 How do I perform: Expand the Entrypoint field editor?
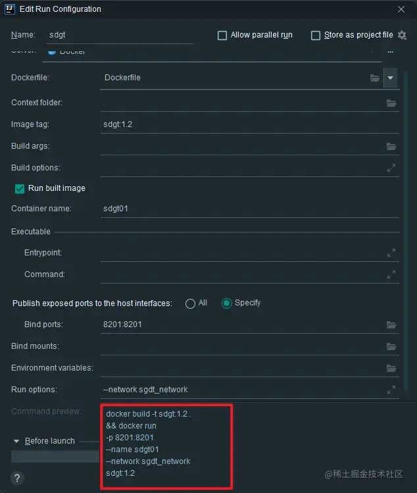coord(391,253)
